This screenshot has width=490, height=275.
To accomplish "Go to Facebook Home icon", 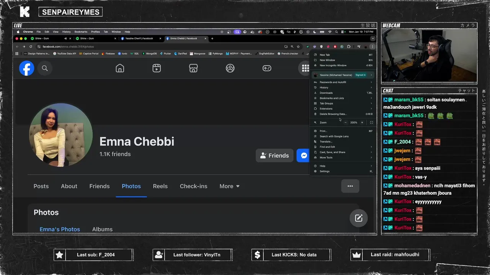I will [120, 68].
